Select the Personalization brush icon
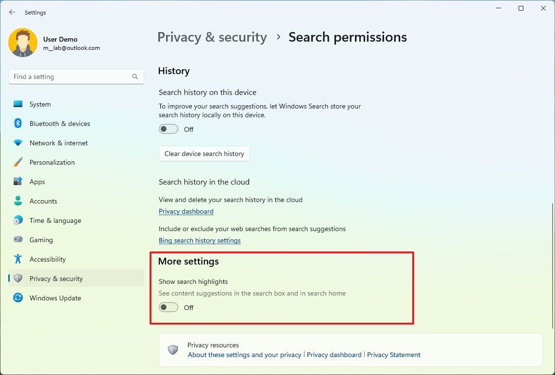555x375 pixels. coord(17,162)
